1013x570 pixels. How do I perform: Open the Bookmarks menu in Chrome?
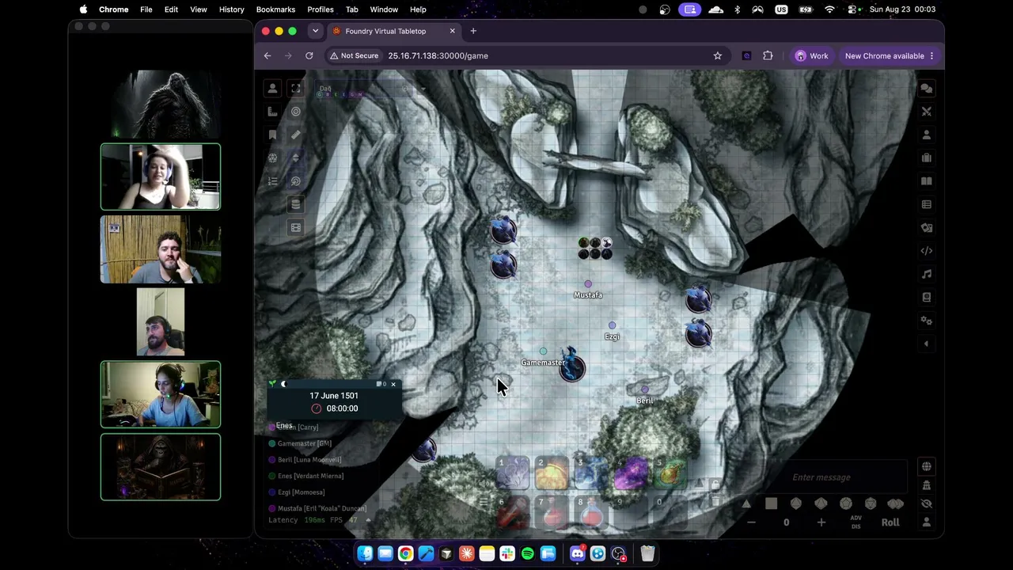pos(275,9)
